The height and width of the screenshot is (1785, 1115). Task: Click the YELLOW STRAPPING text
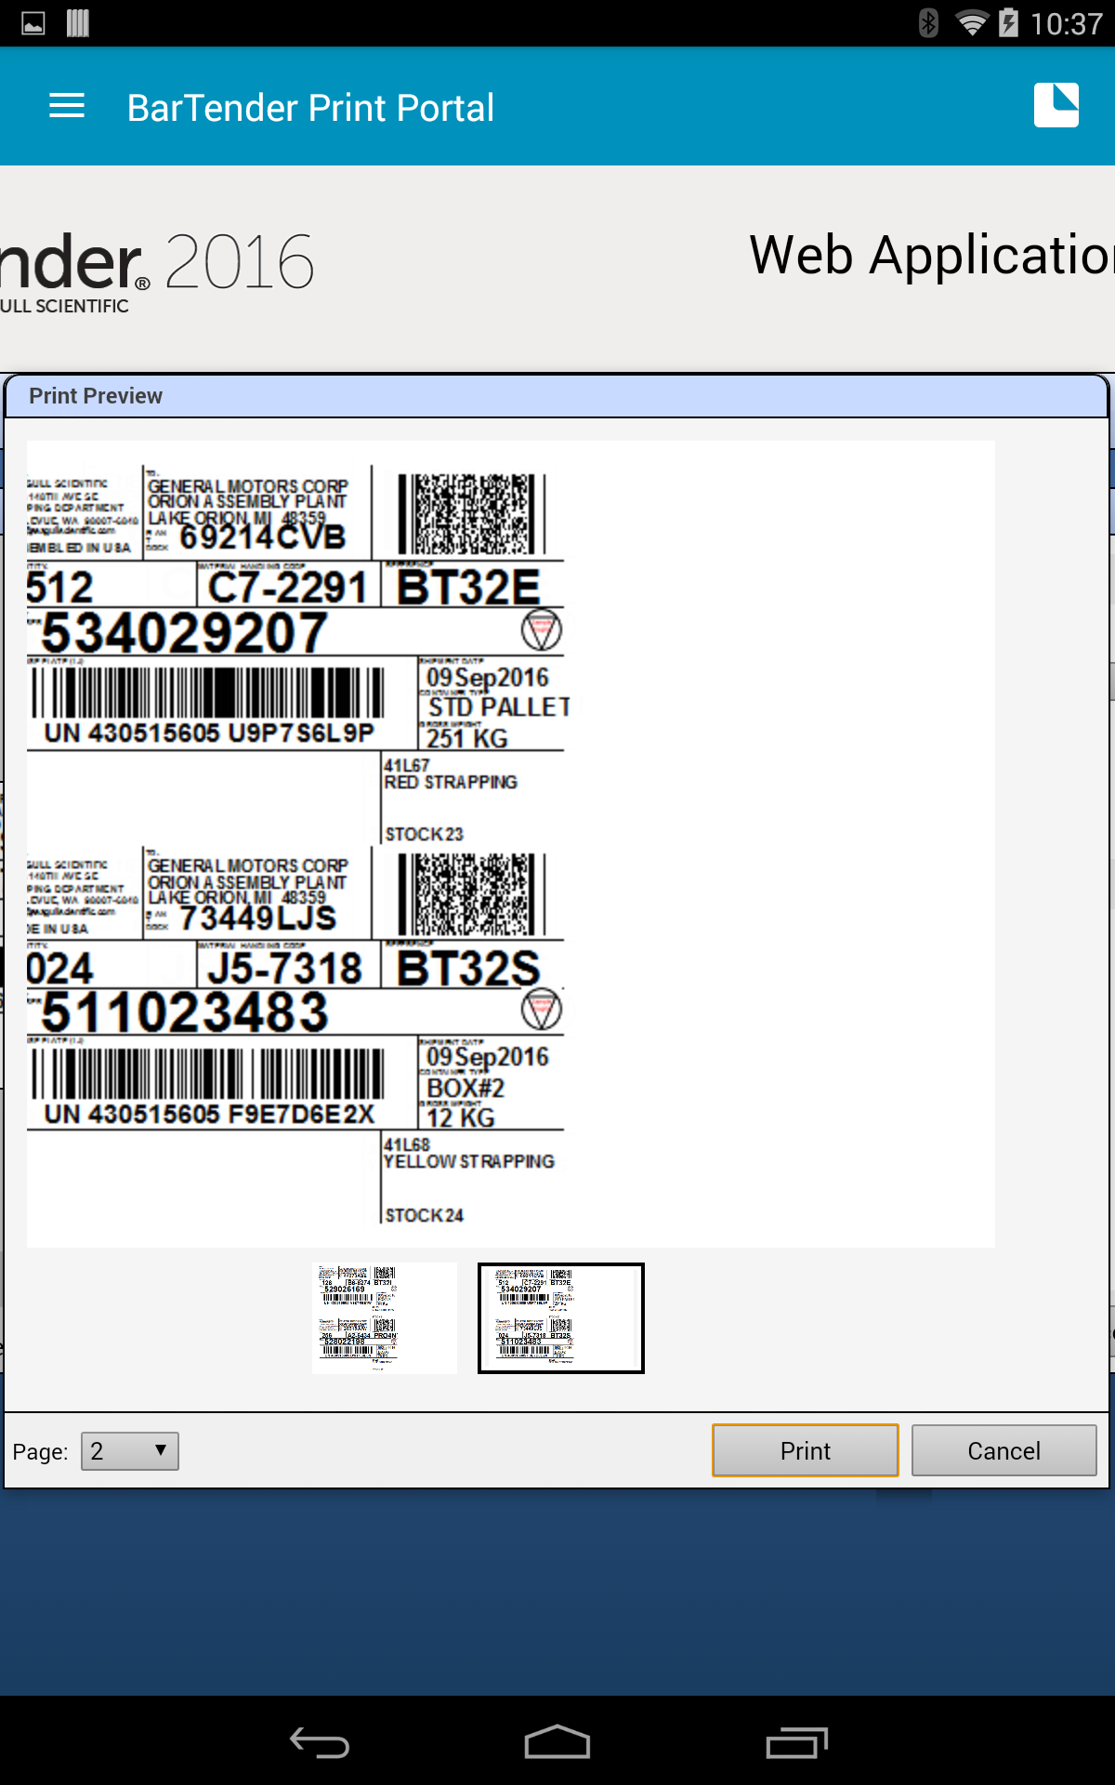point(469,1161)
